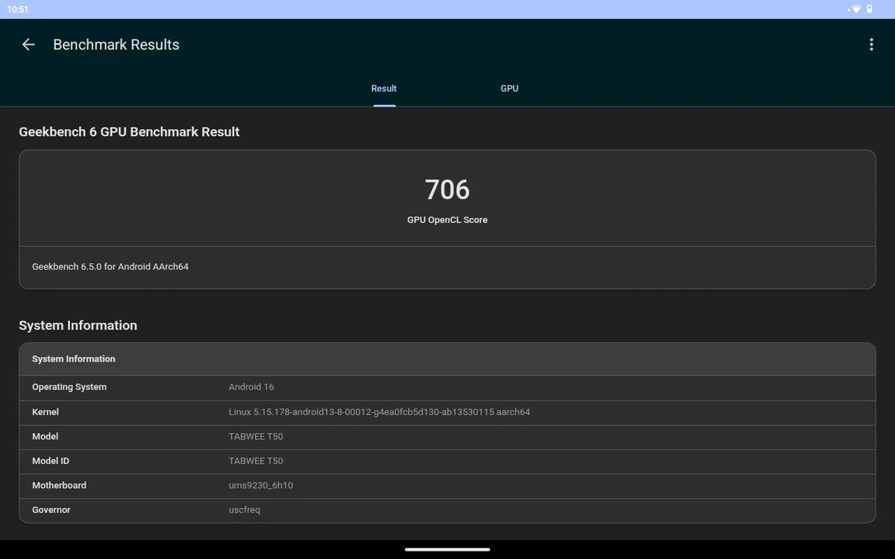Select the Result tab
This screenshot has width=895, height=559.
(384, 89)
